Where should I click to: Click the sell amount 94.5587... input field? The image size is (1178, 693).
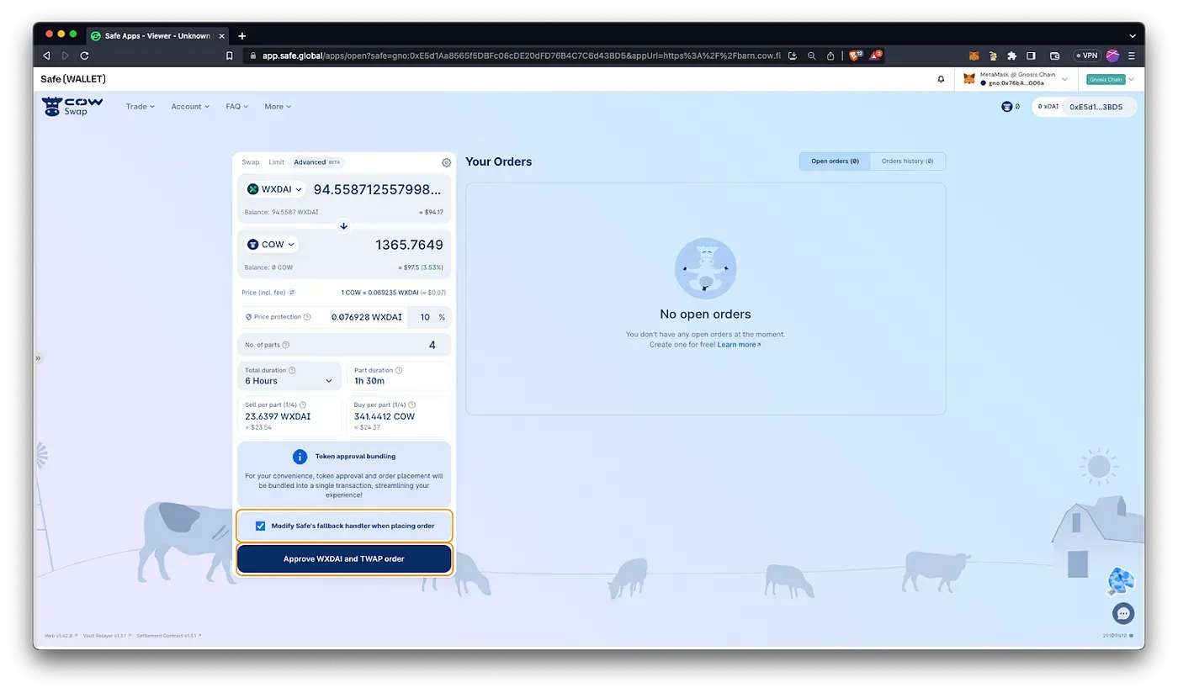click(377, 189)
